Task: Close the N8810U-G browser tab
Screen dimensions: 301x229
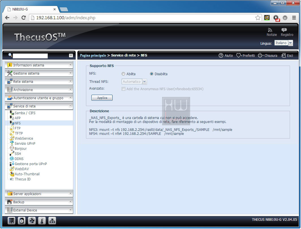Action: 55,9
